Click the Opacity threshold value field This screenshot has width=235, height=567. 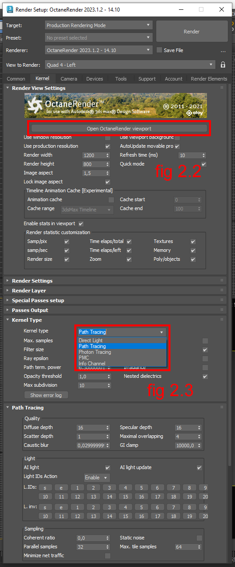click(x=91, y=377)
